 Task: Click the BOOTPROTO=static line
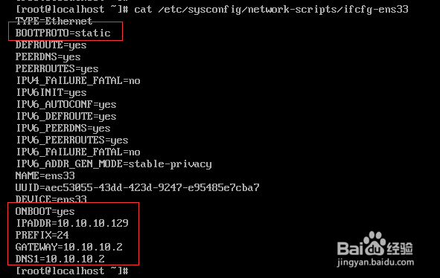click(63, 33)
